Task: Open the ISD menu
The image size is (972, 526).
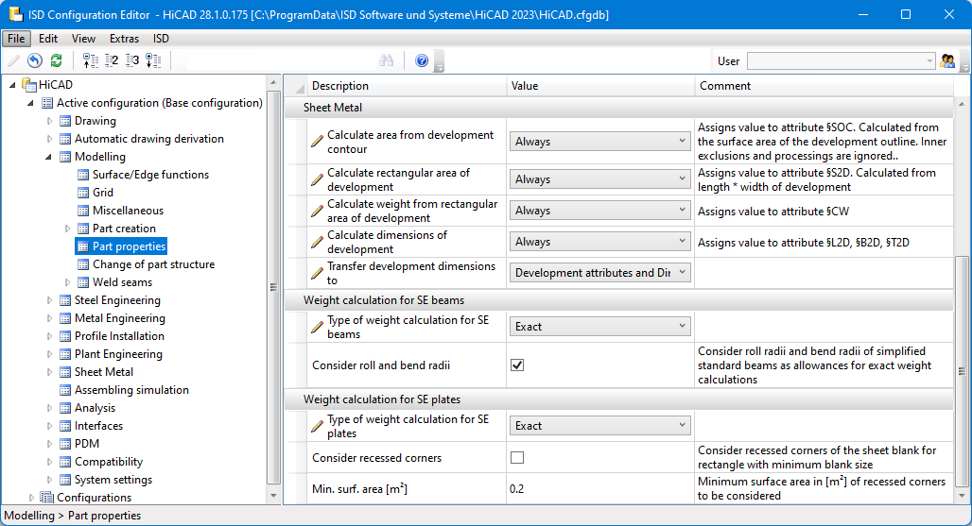Action: [x=161, y=39]
